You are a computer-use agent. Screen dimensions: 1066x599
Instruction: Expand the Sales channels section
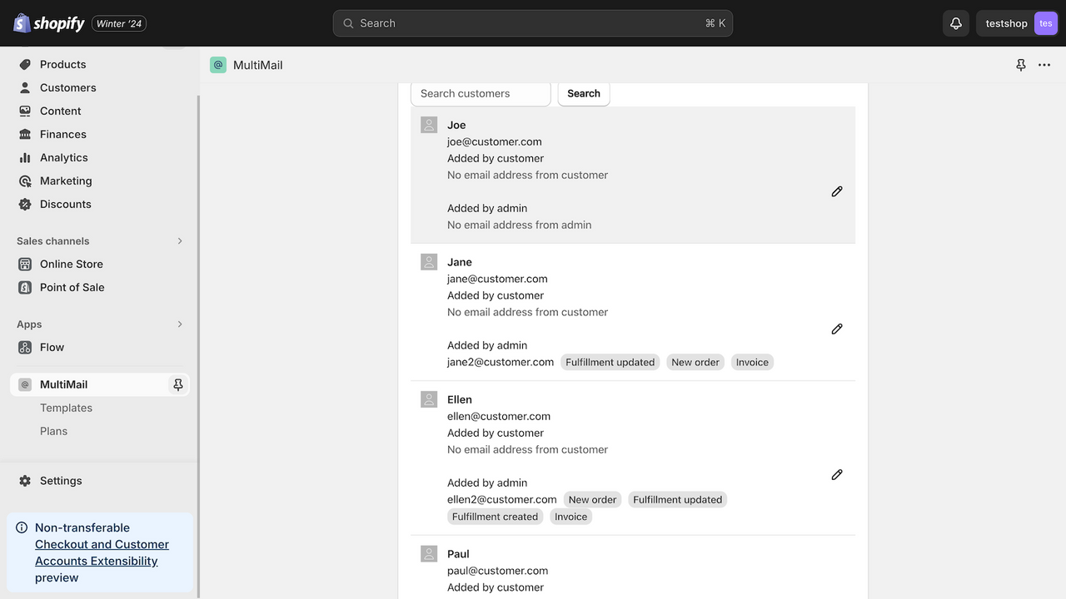coord(179,241)
